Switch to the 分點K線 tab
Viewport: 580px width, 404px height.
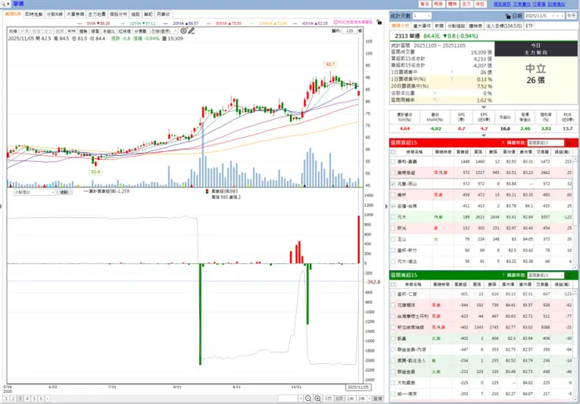[x=54, y=14]
